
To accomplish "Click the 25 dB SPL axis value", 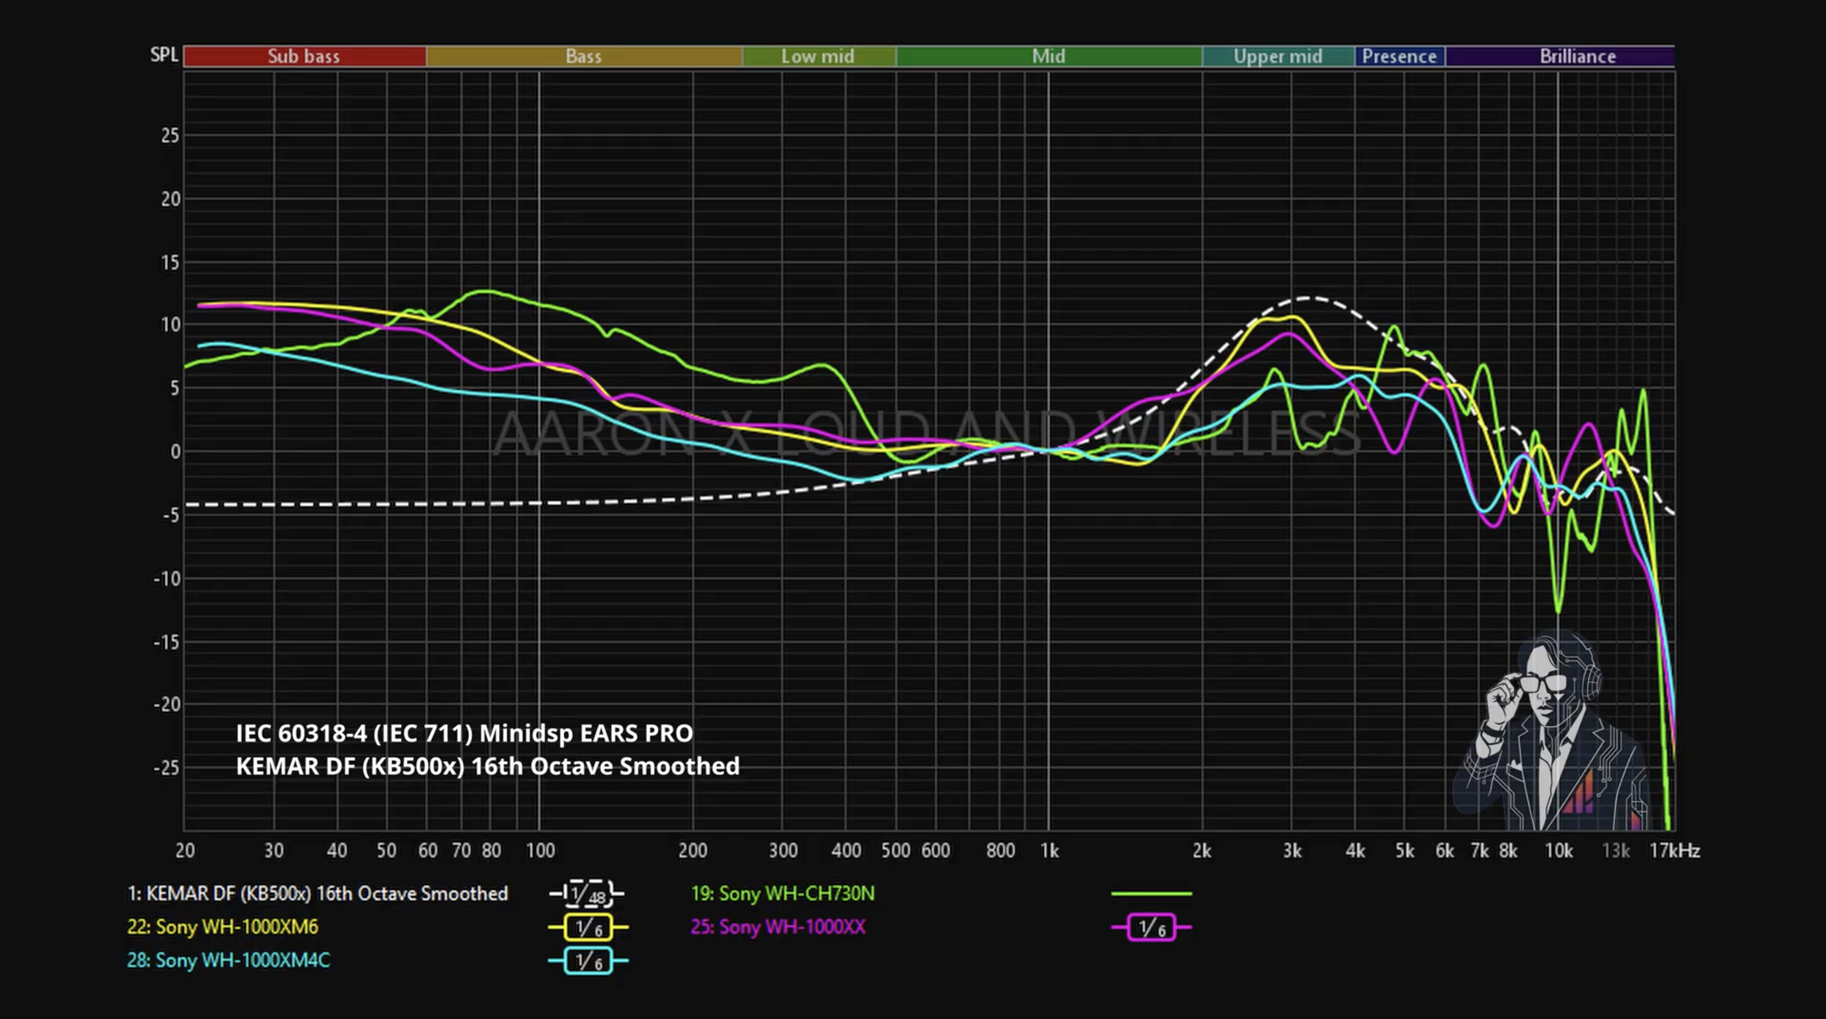I will coord(170,135).
